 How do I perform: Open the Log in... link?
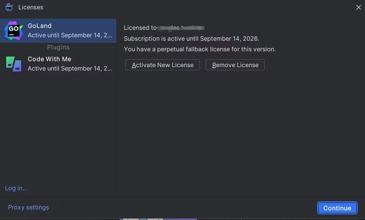[x=16, y=188]
